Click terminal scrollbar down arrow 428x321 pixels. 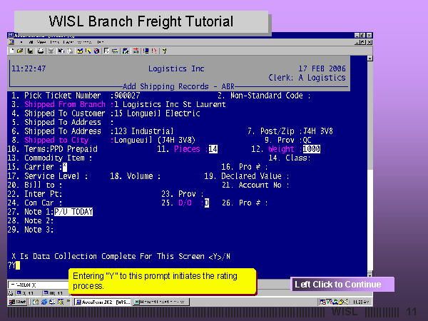[370, 273]
